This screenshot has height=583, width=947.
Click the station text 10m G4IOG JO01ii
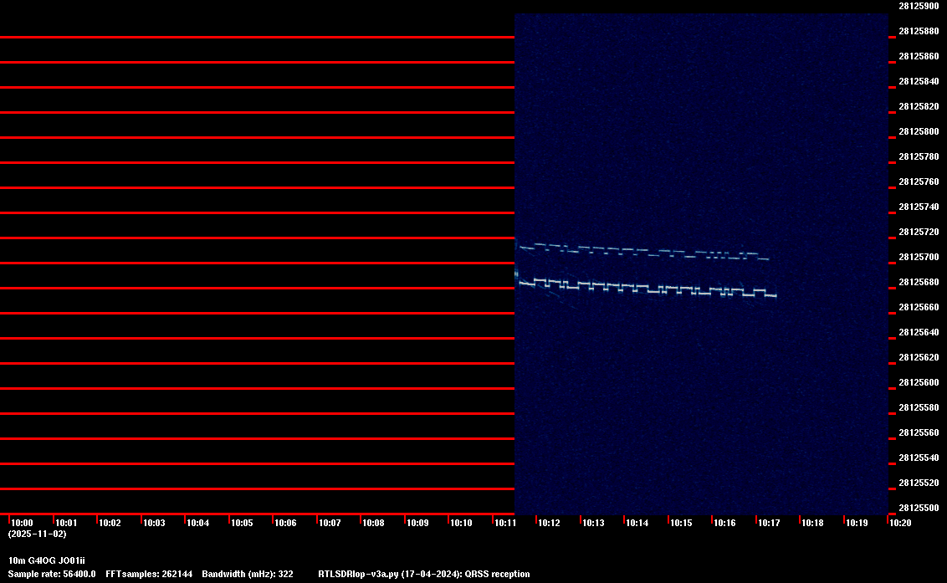pos(47,560)
